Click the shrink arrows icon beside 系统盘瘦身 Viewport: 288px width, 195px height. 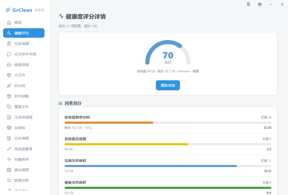pos(9,149)
